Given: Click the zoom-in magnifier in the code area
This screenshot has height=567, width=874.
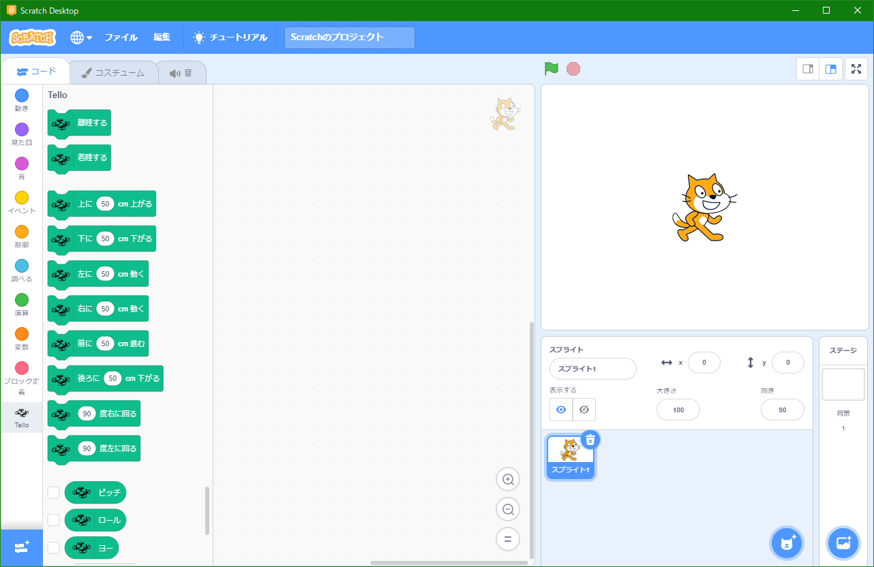Looking at the screenshot, I should point(507,479).
